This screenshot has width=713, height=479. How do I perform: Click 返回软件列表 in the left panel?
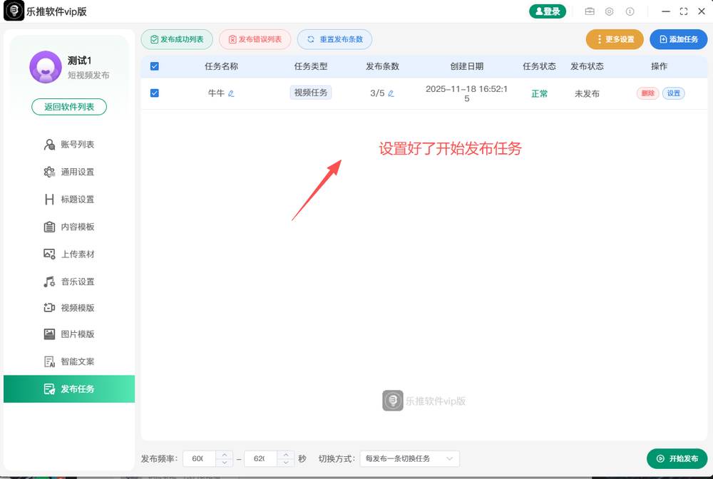pos(68,106)
